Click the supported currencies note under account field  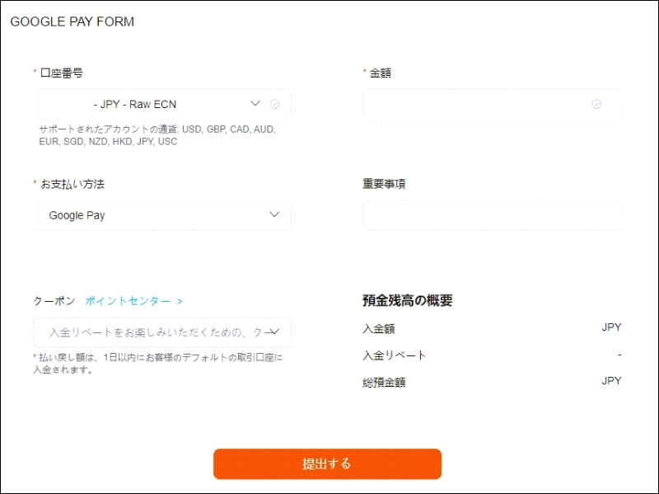(157, 135)
